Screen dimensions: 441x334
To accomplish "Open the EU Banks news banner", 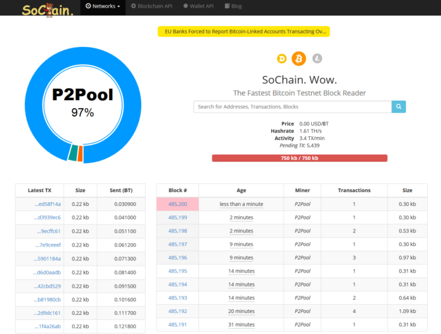I will click(x=243, y=32).
